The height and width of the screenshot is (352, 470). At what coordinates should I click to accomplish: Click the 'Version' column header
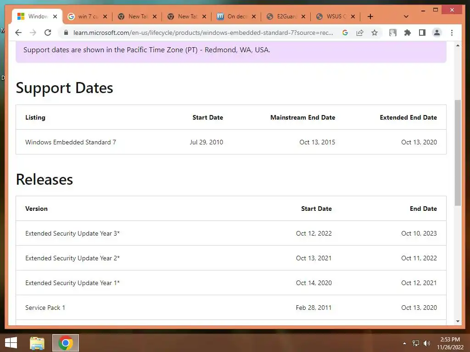click(36, 209)
